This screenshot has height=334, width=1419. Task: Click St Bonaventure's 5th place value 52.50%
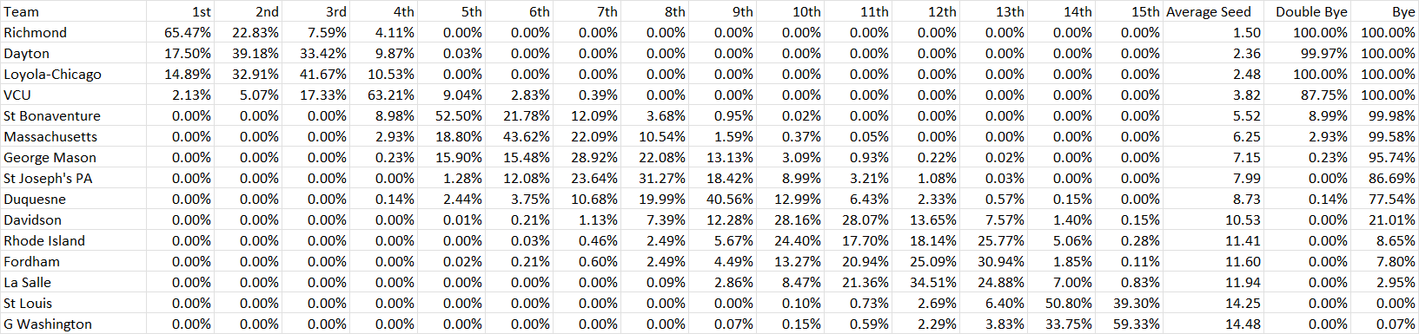451,115
